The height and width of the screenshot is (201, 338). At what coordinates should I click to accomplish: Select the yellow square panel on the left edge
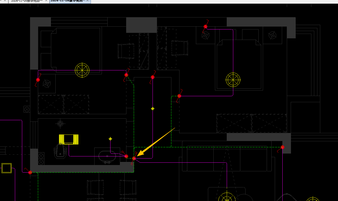pos(7,168)
